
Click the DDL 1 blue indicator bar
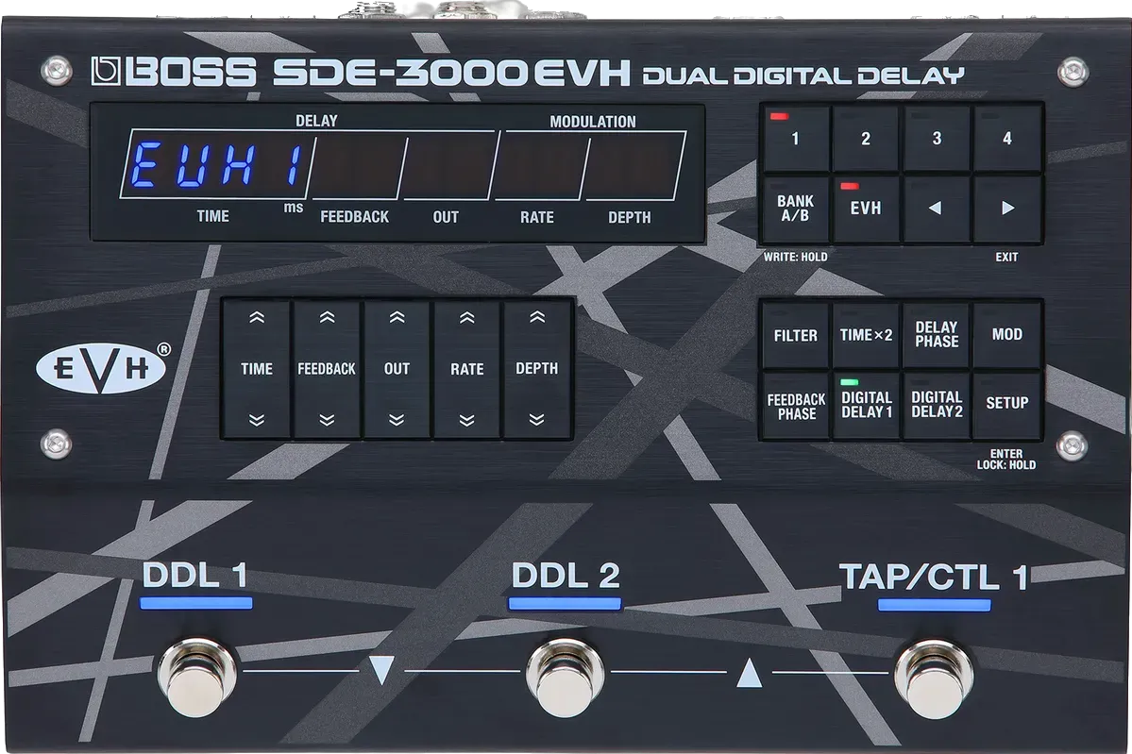[x=196, y=603]
